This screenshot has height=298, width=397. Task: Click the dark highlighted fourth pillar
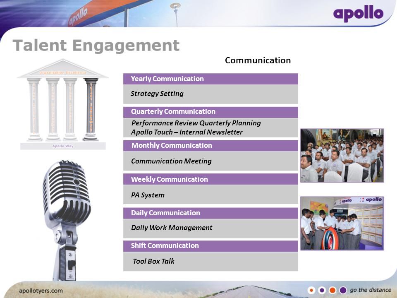(91, 109)
